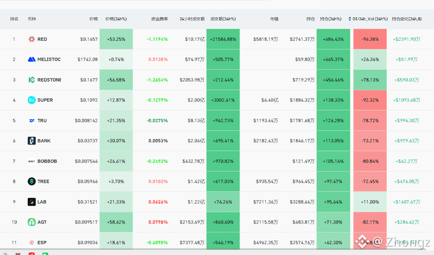Image resolution: width=434 pixels, height=255 pixels.
Task: Sort by the 持仓变化(24h,$) column header
Action: pos(407,19)
